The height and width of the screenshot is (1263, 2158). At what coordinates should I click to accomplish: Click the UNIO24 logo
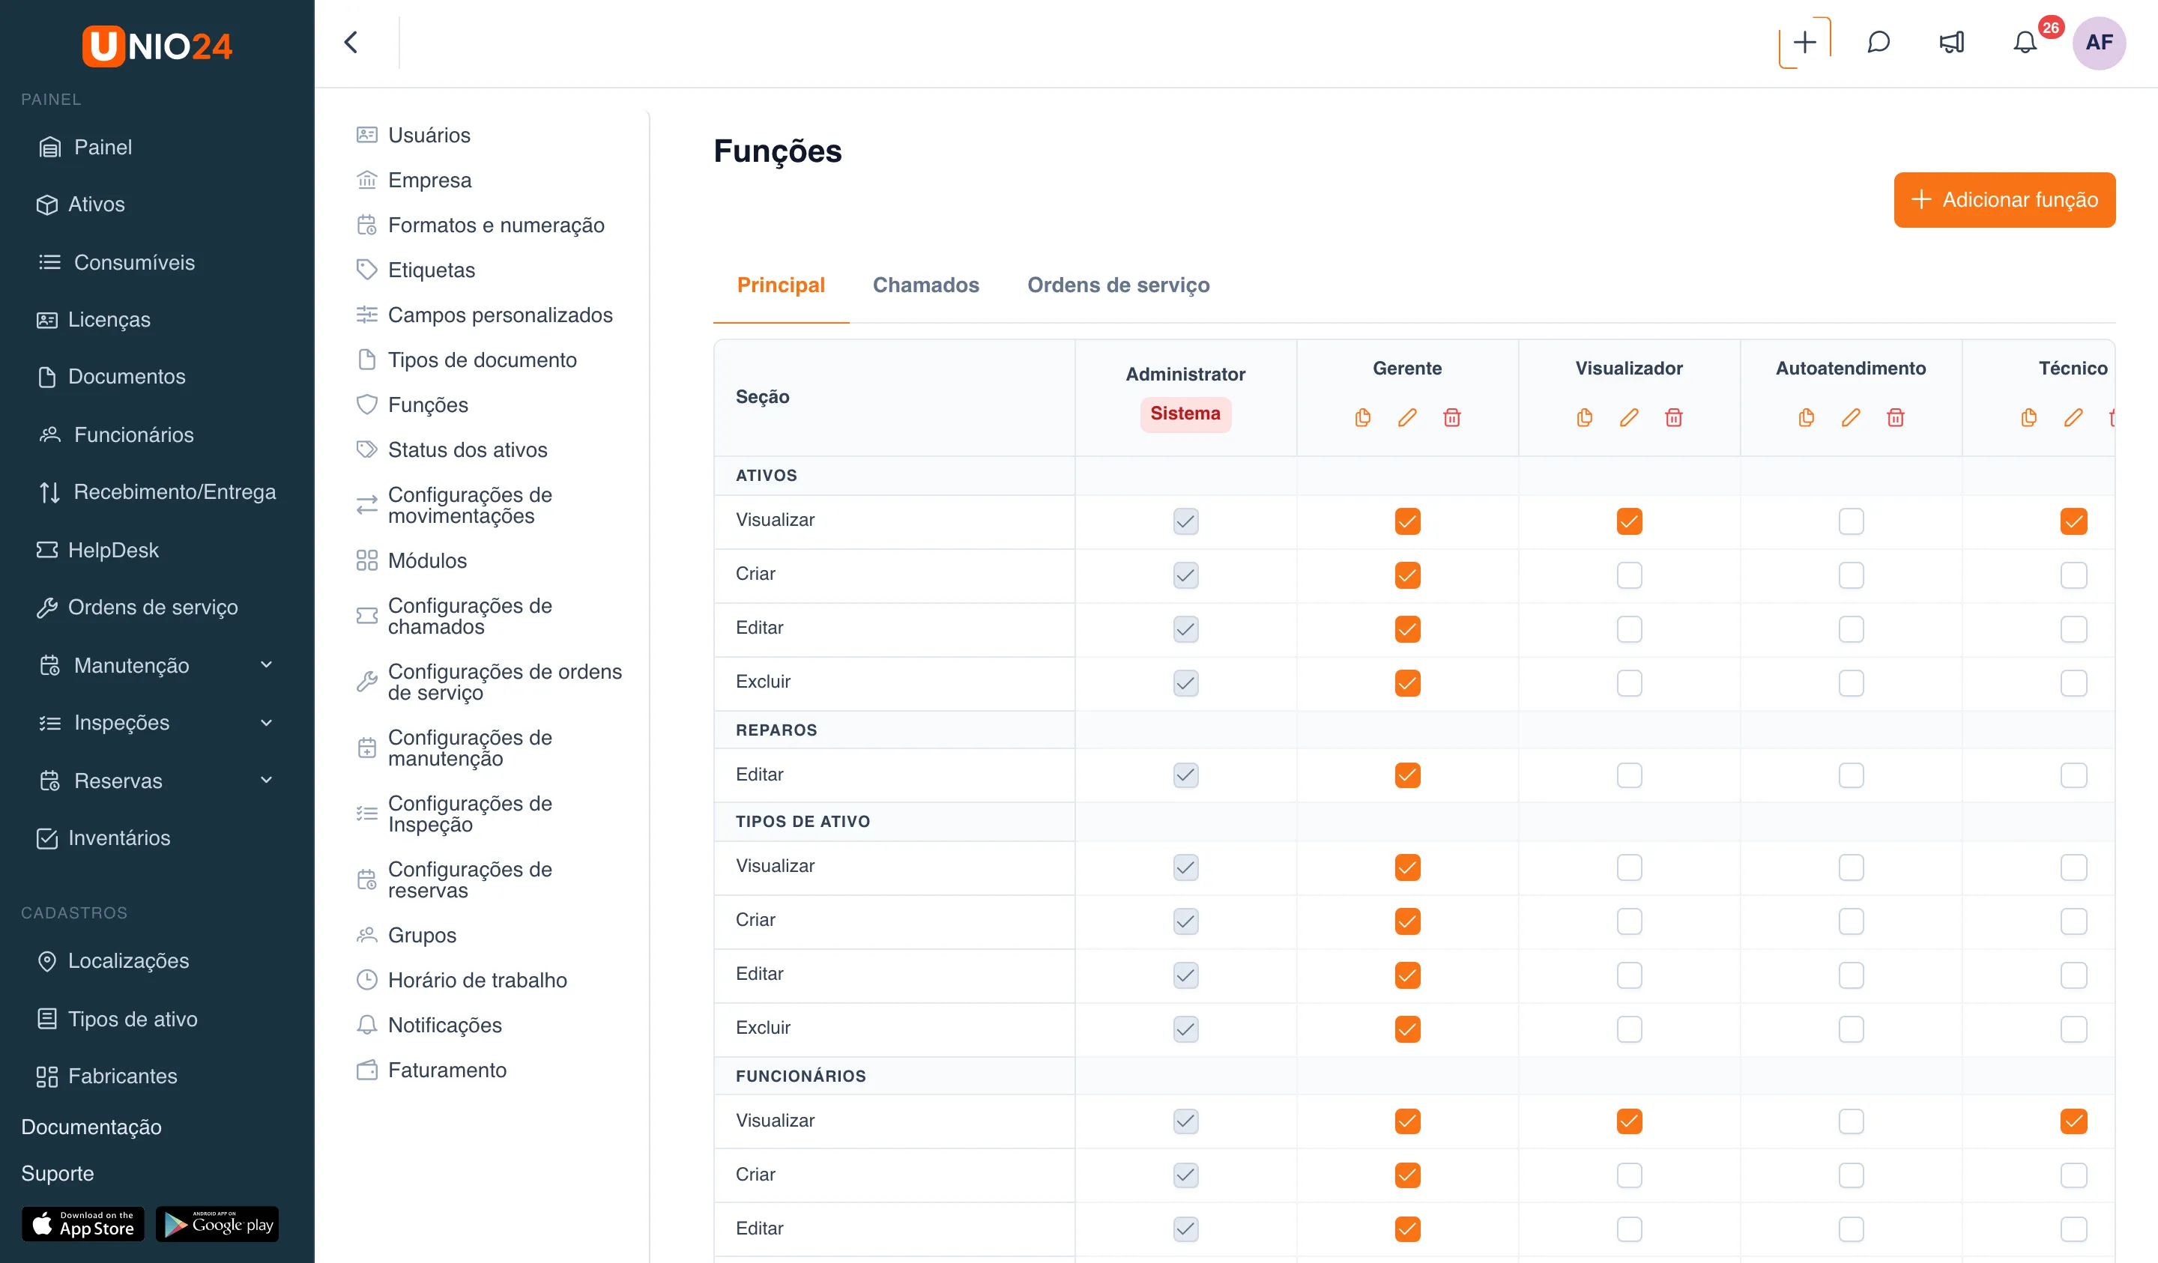pyautogui.click(x=157, y=46)
